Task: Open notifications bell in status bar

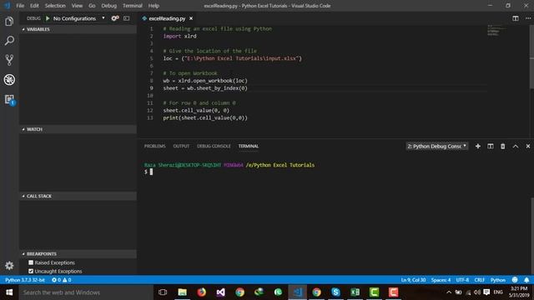Action: pos(526,280)
